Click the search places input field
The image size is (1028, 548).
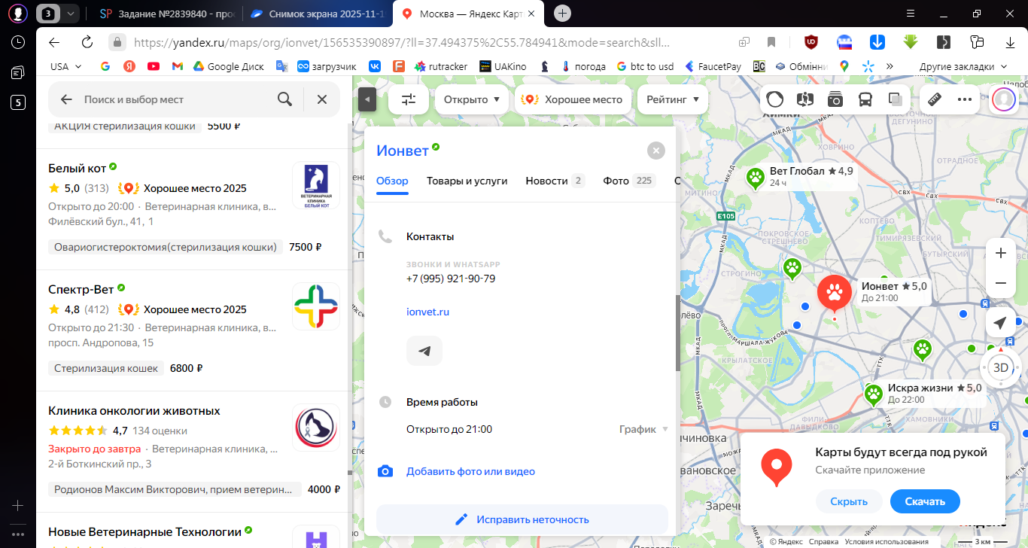click(175, 99)
